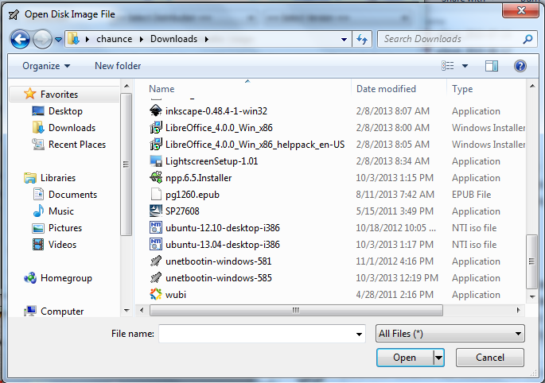This screenshot has height=383, width=545.
Task: Click the unetbootin-windows-585 icon
Action: coord(156,277)
